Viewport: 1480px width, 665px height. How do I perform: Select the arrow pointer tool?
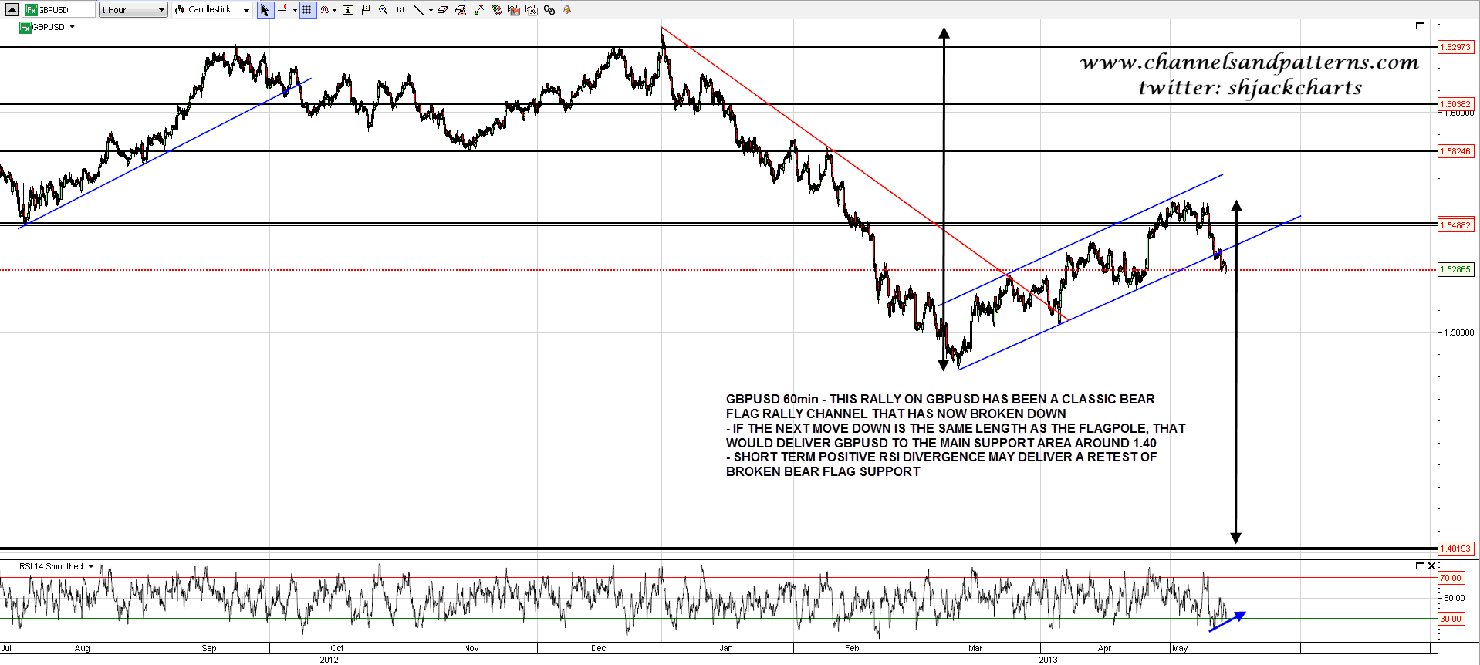point(265,10)
